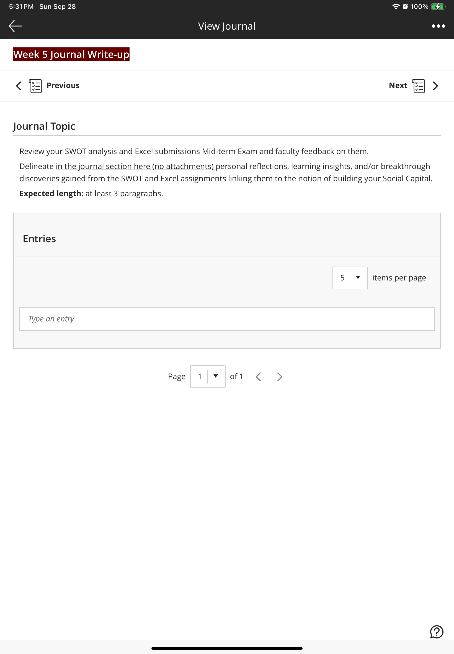The image size is (454, 654).
Task: Open the three-dots more options menu
Action: 438,26
